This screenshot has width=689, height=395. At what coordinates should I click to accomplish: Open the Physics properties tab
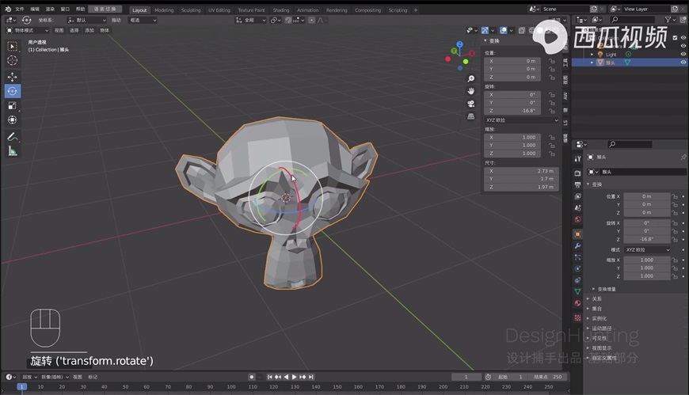click(x=577, y=268)
